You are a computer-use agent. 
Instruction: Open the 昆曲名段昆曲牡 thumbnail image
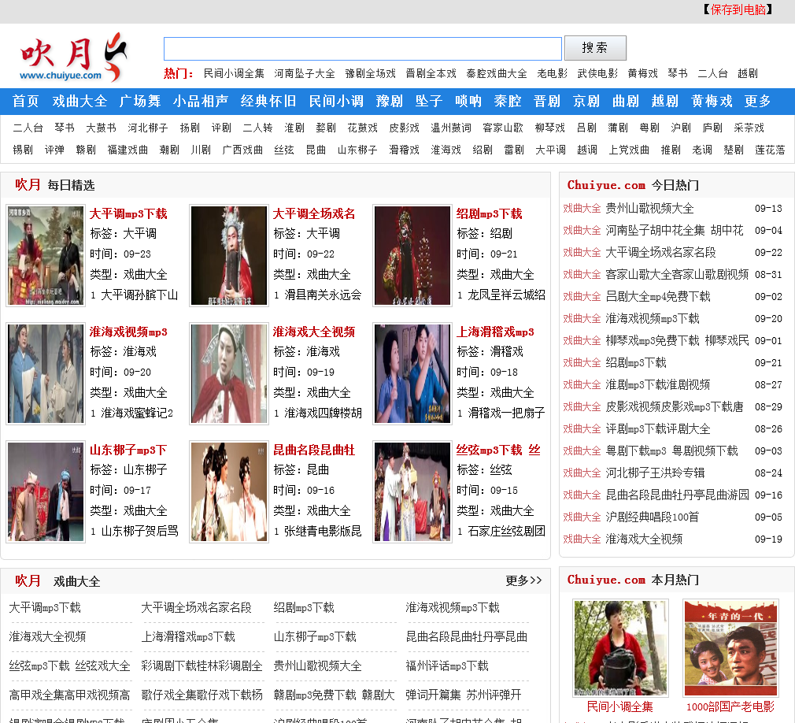(229, 491)
